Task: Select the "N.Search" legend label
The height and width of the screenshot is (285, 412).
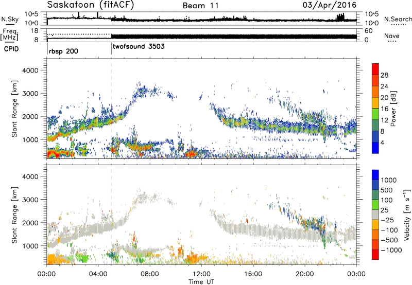Action: click(x=398, y=19)
